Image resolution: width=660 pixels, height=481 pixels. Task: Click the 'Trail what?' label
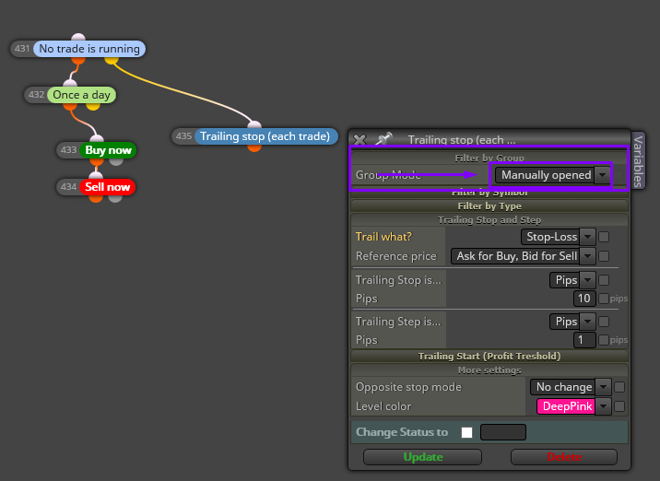pos(383,237)
